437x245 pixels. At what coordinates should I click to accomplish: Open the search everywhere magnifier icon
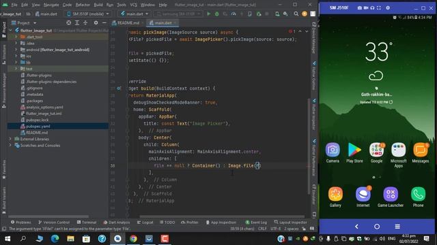296,14
